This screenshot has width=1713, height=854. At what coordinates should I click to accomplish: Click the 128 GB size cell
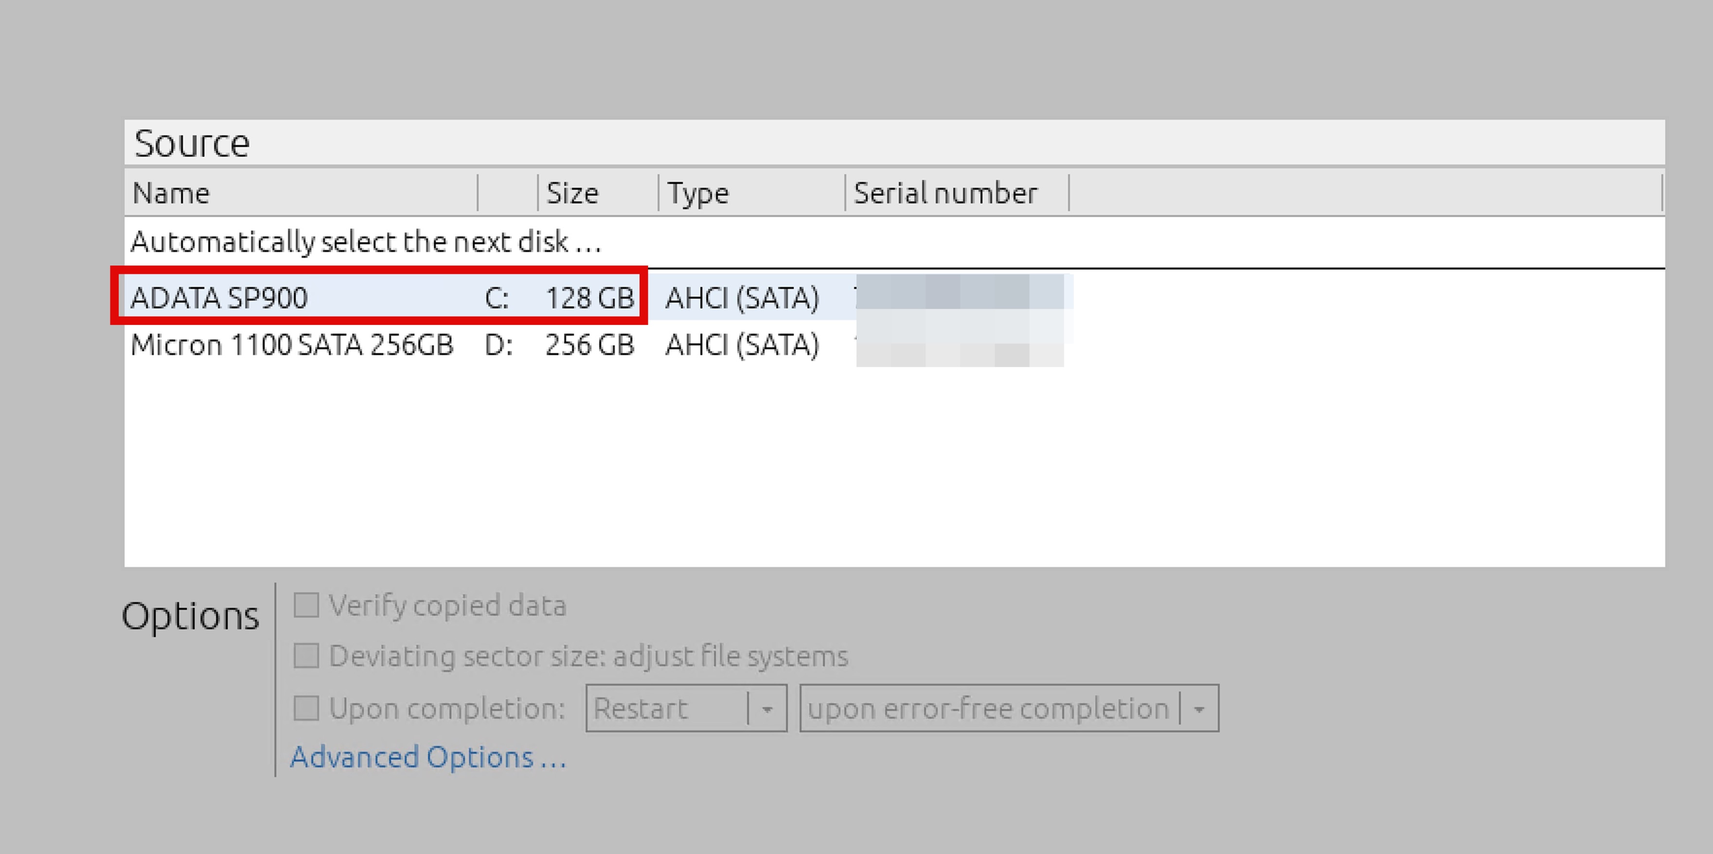pos(590,297)
